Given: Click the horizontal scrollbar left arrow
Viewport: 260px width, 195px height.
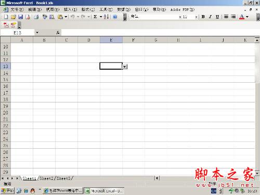Looking at the screenshot, I should [157, 178].
